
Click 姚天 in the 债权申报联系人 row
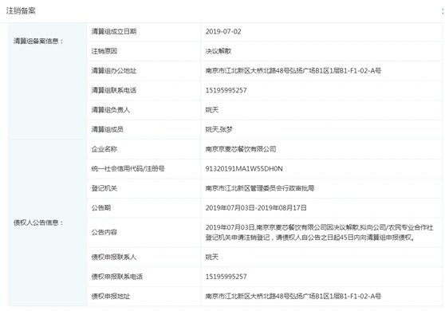pyautogui.click(x=212, y=257)
